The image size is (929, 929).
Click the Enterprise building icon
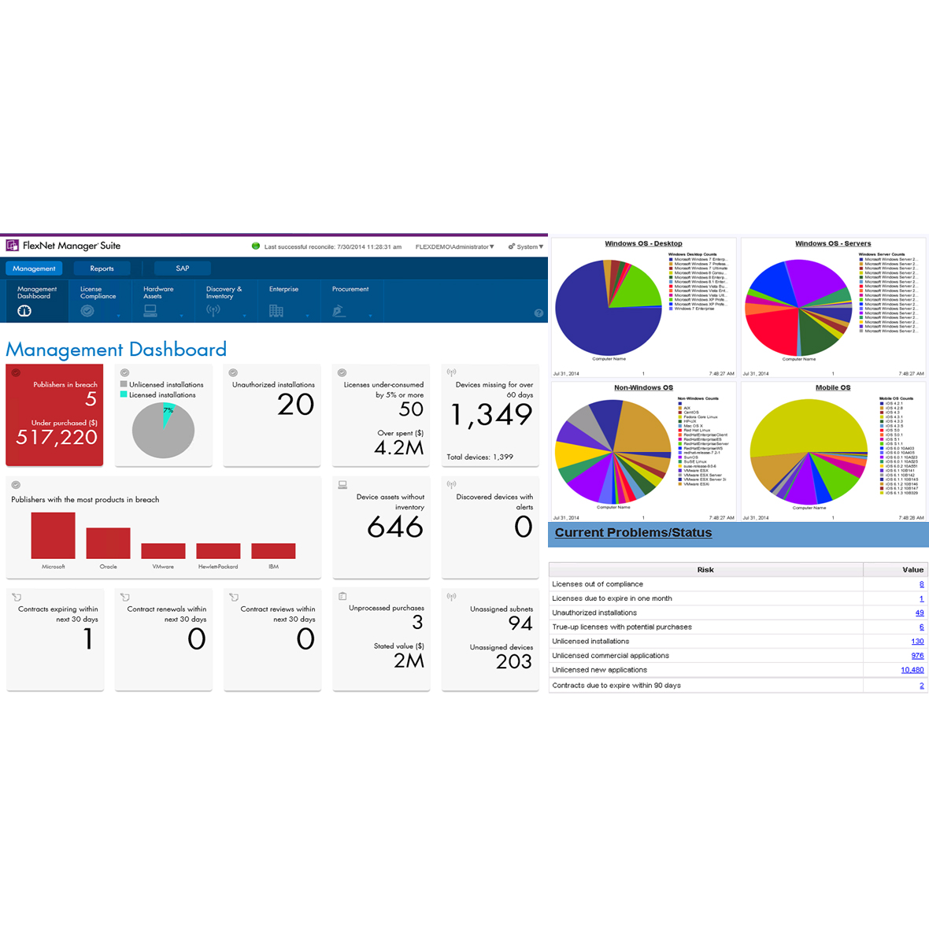pyautogui.click(x=276, y=310)
